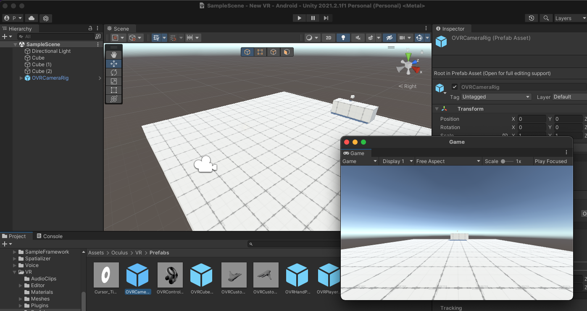This screenshot has height=311, width=587.
Task: Select the Scale tool in Scene toolbar
Action: tap(113, 81)
